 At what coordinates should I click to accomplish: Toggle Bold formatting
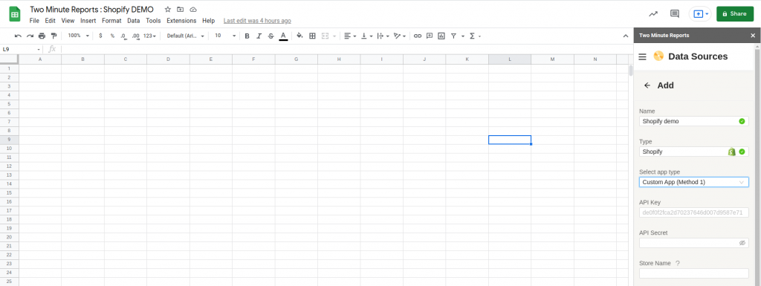[247, 36]
